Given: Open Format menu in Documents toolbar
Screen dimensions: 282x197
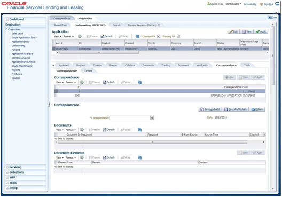Looking at the screenshot, I should pos(70,130).
